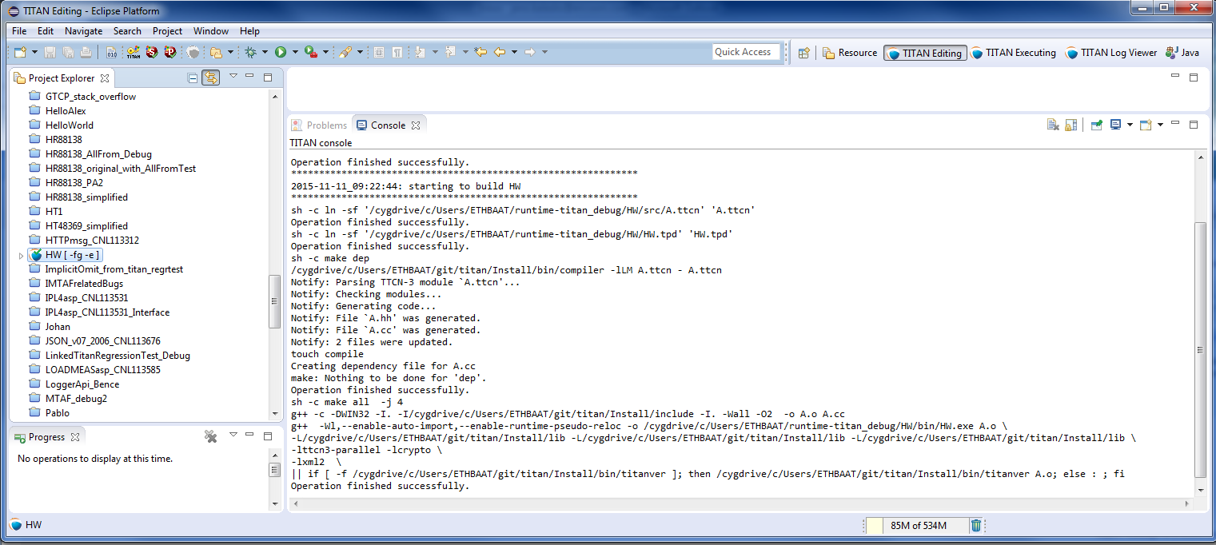The width and height of the screenshot is (1216, 545).
Task: Close the Project Explorer tab
Action: [105, 78]
